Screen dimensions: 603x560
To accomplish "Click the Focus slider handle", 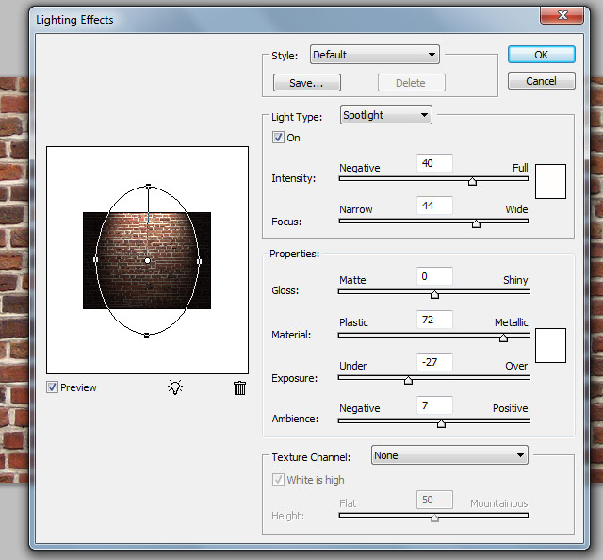I will pyautogui.click(x=476, y=223).
